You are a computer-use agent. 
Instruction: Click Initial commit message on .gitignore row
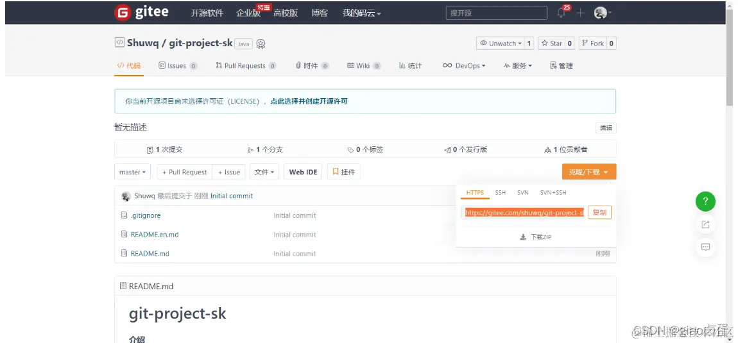tap(295, 215)
